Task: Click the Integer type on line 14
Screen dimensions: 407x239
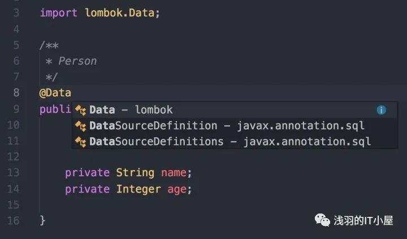Action: 138,189
